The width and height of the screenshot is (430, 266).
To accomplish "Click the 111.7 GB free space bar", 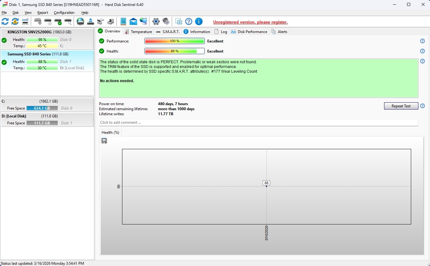I will 42,123.
